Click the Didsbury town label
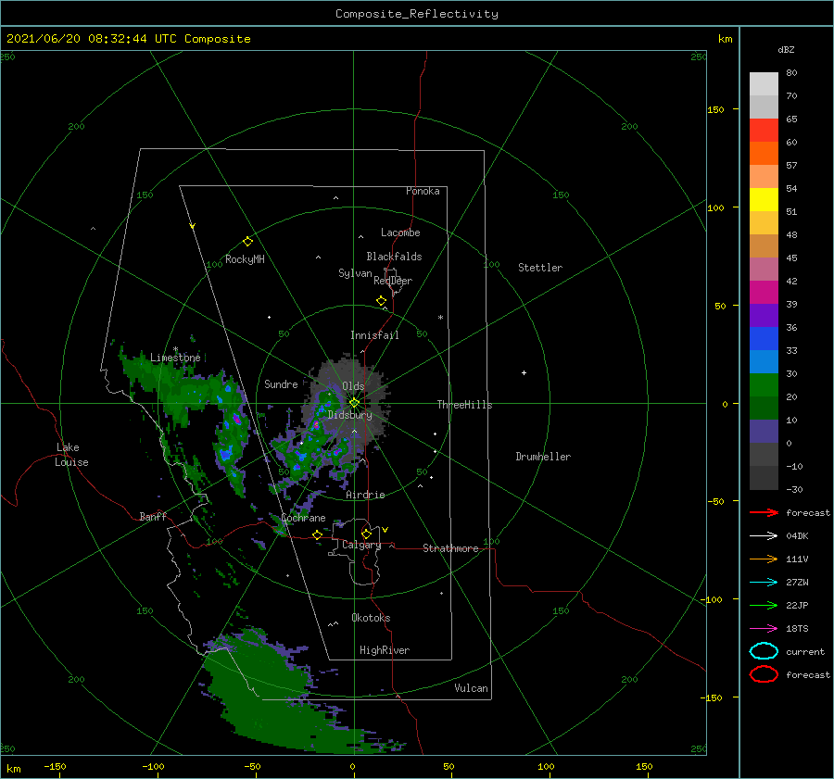This screenshot has height=779, width=834. coord(349,415)
